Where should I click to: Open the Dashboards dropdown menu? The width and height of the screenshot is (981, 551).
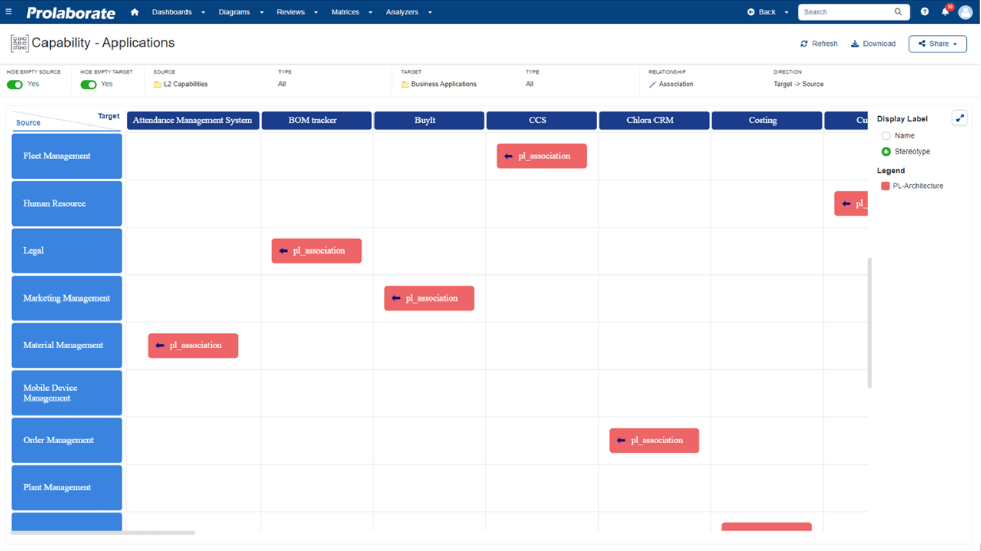pos(172,12)
